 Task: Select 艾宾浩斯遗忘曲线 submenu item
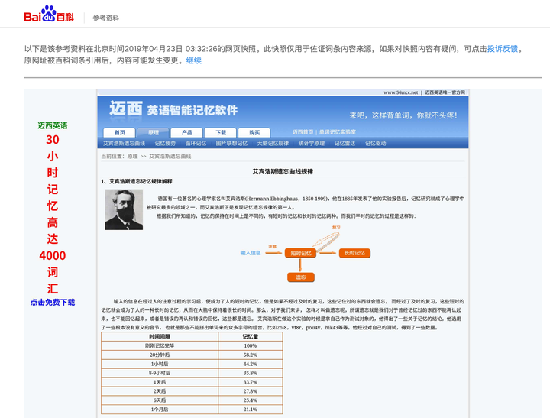click(x=125, y=143)
